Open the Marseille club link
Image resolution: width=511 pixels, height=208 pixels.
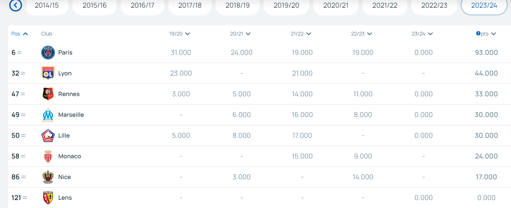[x=71, y=115]
